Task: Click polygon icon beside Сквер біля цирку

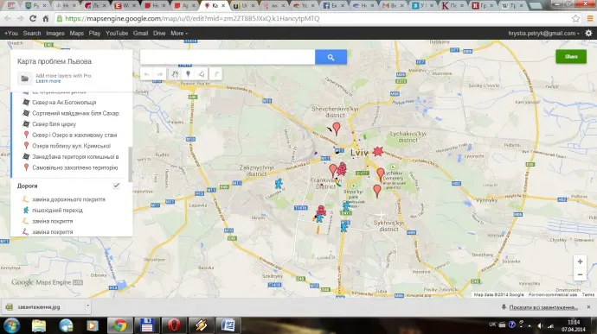Action: click(26, 124)
